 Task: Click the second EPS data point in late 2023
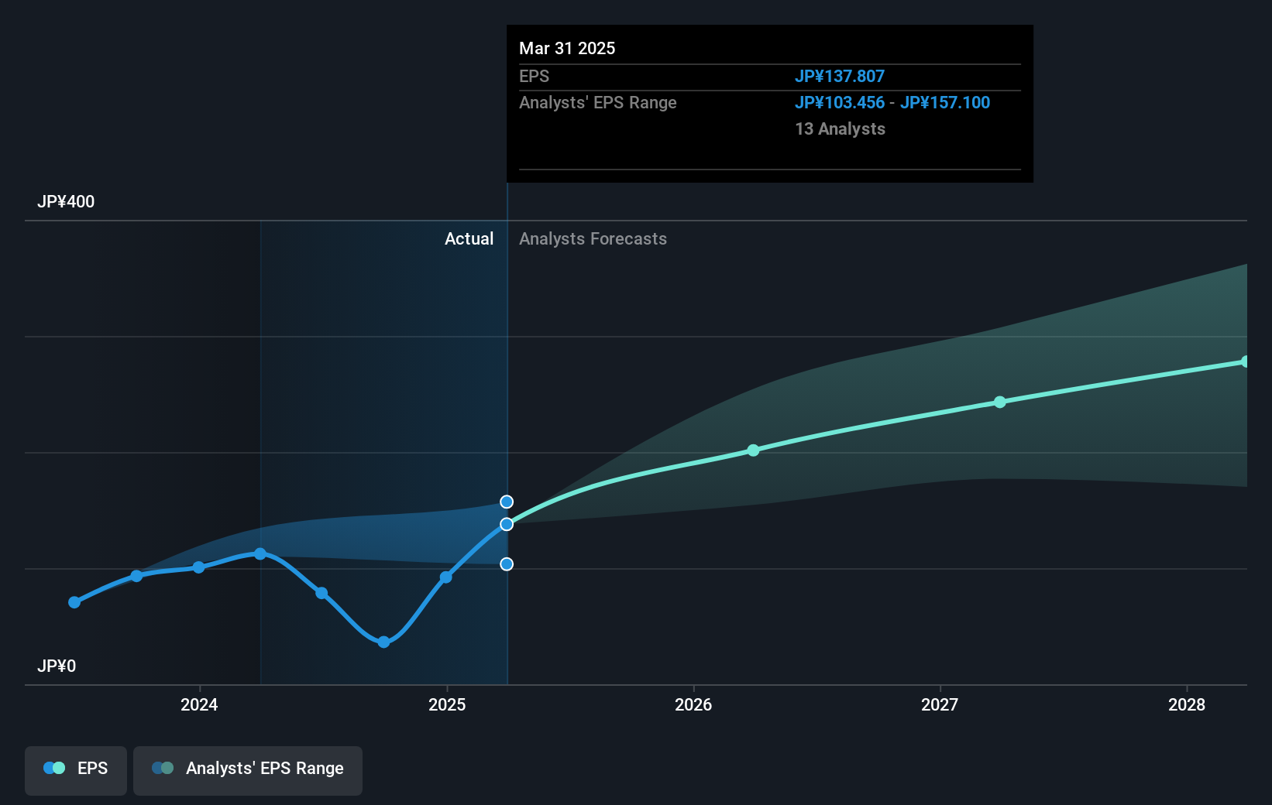tap(136, 576)
